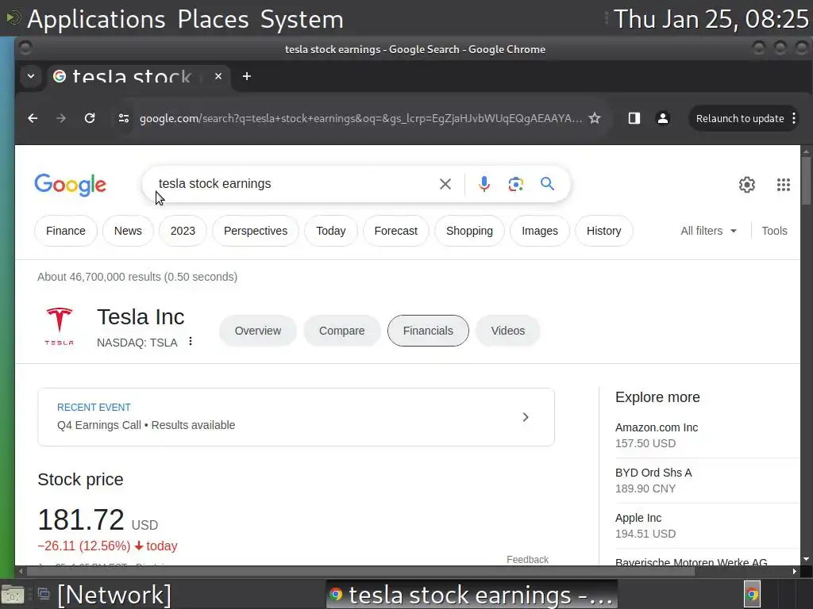Open site information icon in address bar
This screenshot has height=609, width=813.
point(123,119)
